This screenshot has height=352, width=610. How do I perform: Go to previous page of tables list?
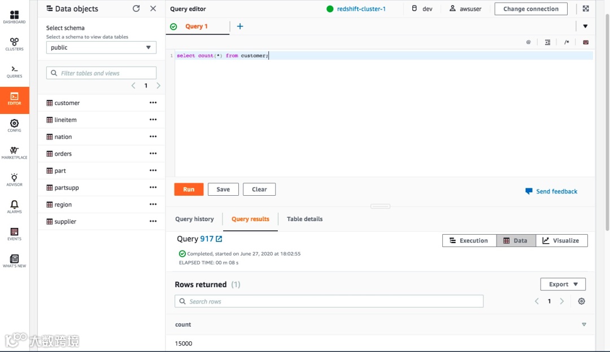tap(133, 86)
